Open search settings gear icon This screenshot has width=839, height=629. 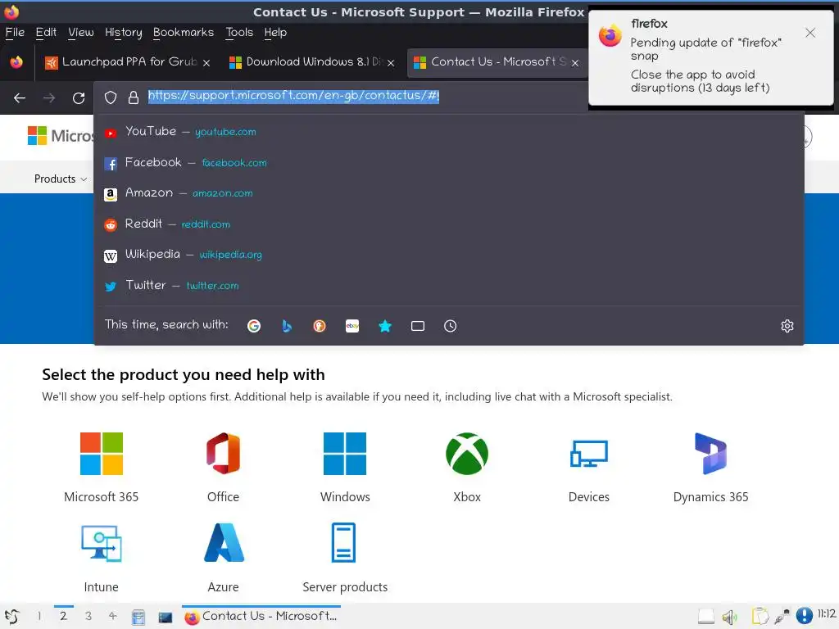[787, 326]
